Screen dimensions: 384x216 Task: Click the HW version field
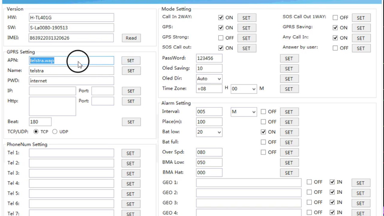point(71,18)
